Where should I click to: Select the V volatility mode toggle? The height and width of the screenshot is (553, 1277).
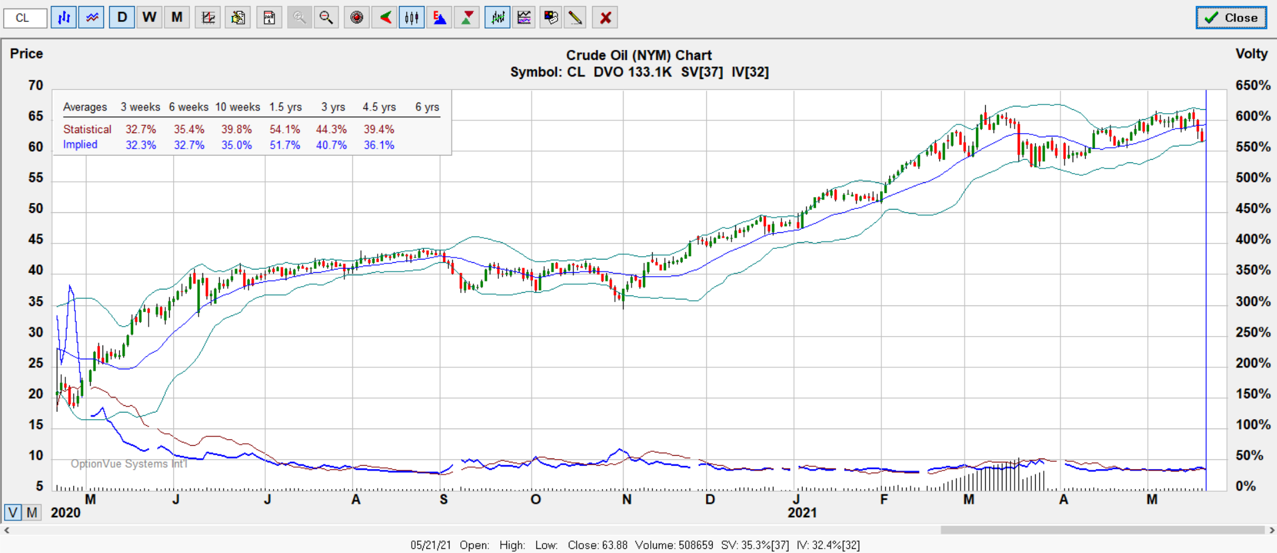click(13, 512)
